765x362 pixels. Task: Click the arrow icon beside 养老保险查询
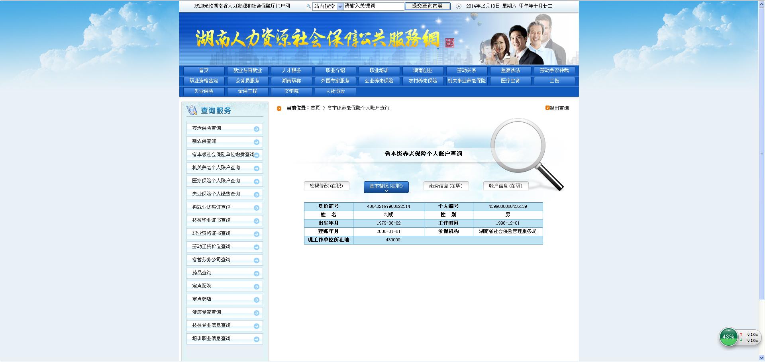[256, 129]
